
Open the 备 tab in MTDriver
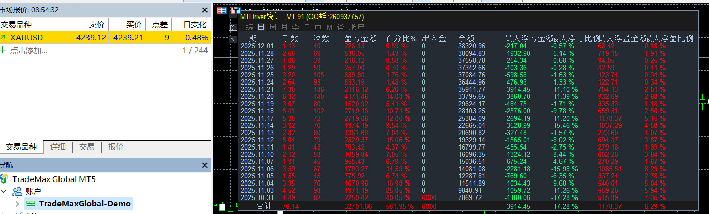coord(340,27)
